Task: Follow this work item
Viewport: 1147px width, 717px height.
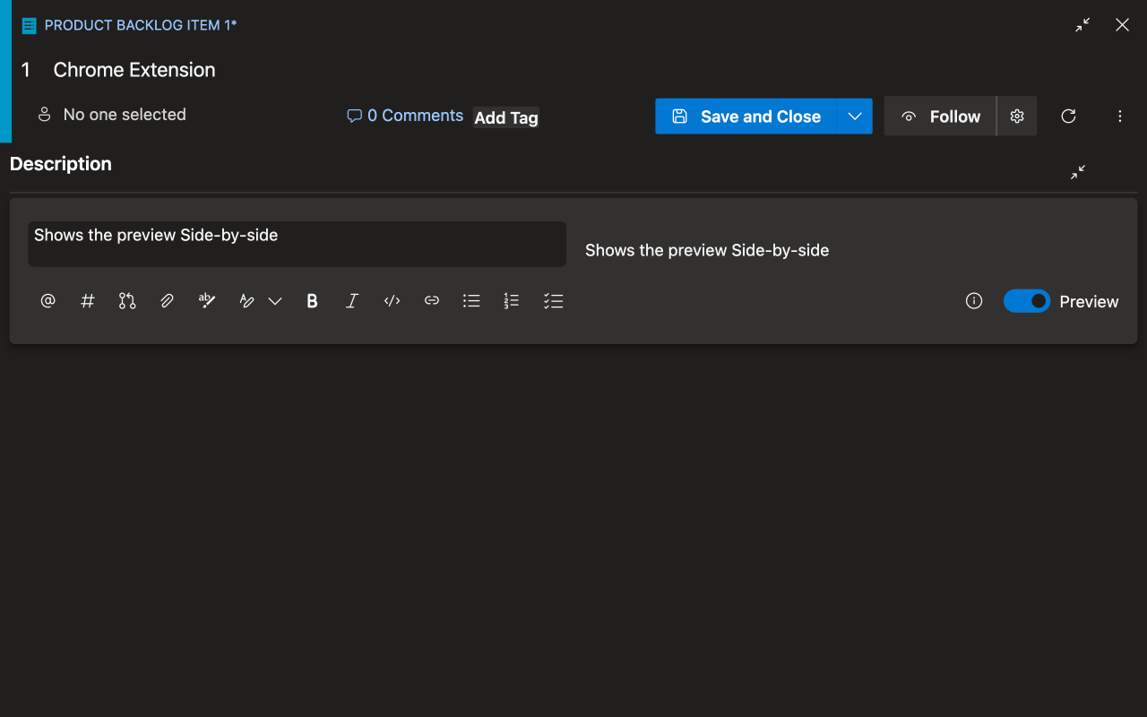Action: point(940,117)
